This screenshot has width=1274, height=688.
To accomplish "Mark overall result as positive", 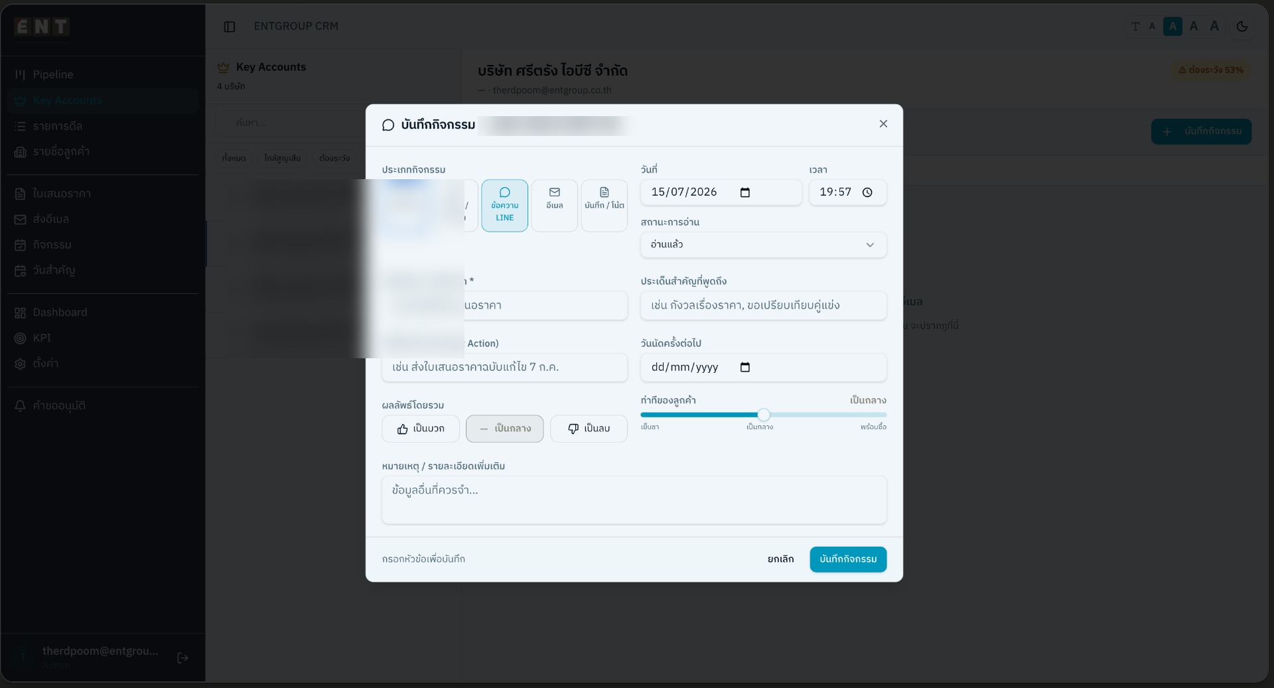I will click(421, 429).
